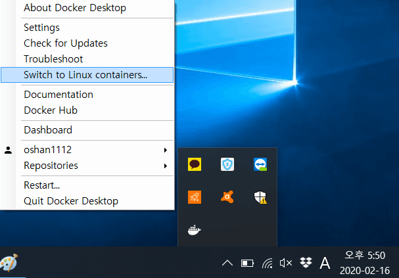Switch to Linux containers

[87, 75]
